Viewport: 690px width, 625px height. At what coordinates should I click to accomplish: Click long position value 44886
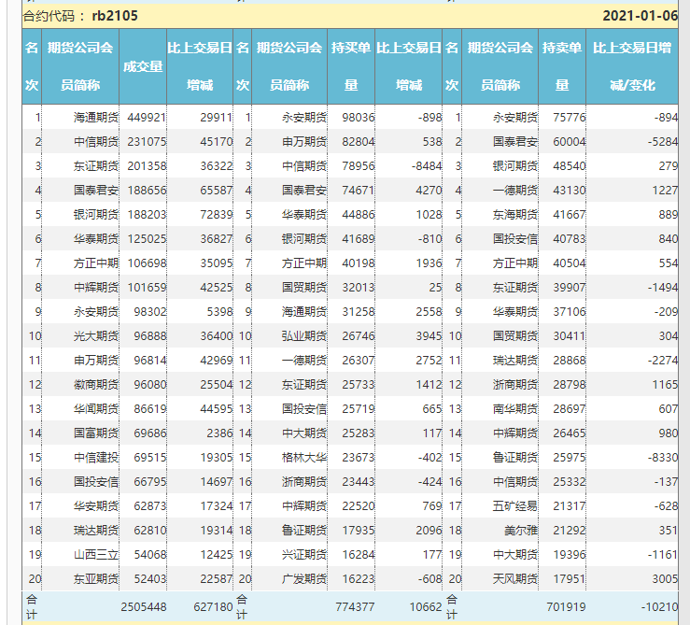coord(359,215)
